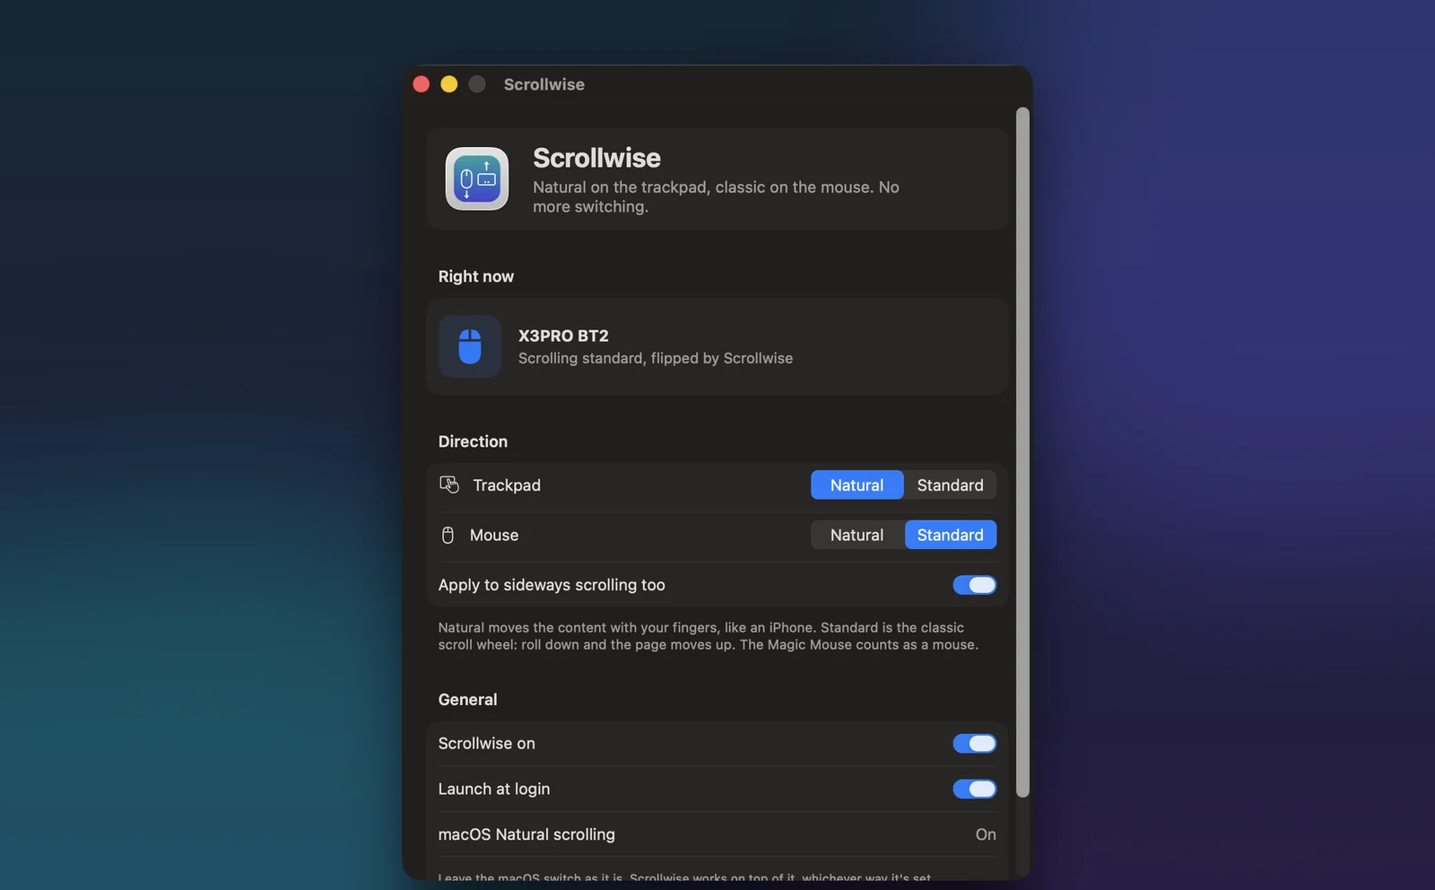Click the small mouse icon beside Mouse label
Image resolution: width=1435 pixels, height=890 pixels.
[x=448, y=535]
